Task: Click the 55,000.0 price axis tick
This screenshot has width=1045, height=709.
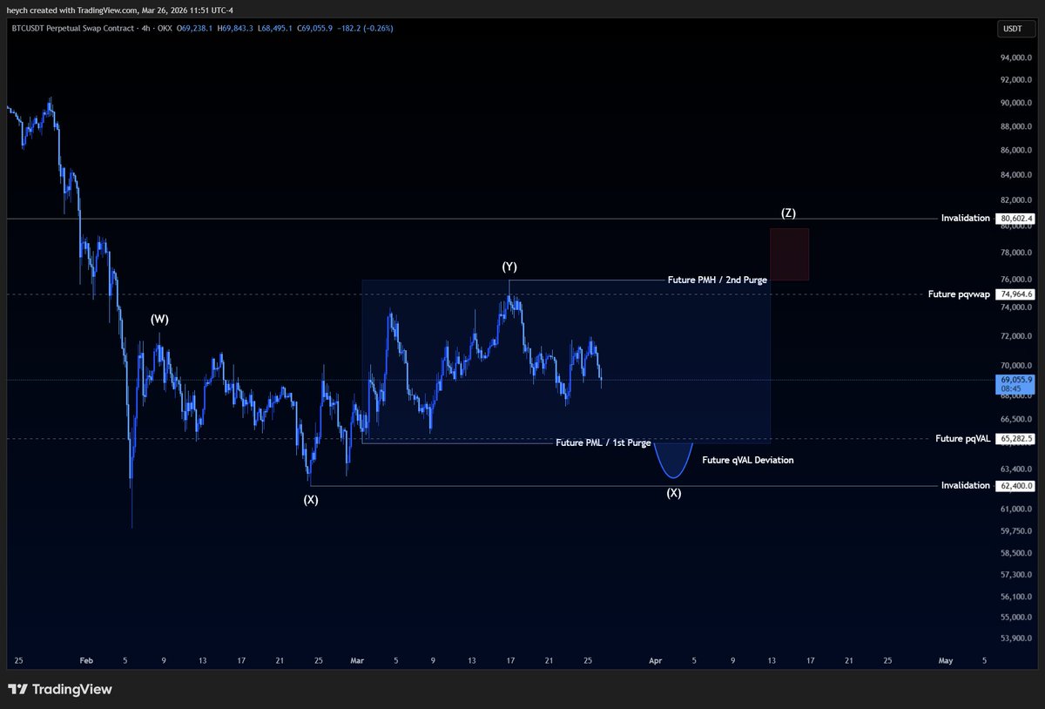Action: (1016, 617)
